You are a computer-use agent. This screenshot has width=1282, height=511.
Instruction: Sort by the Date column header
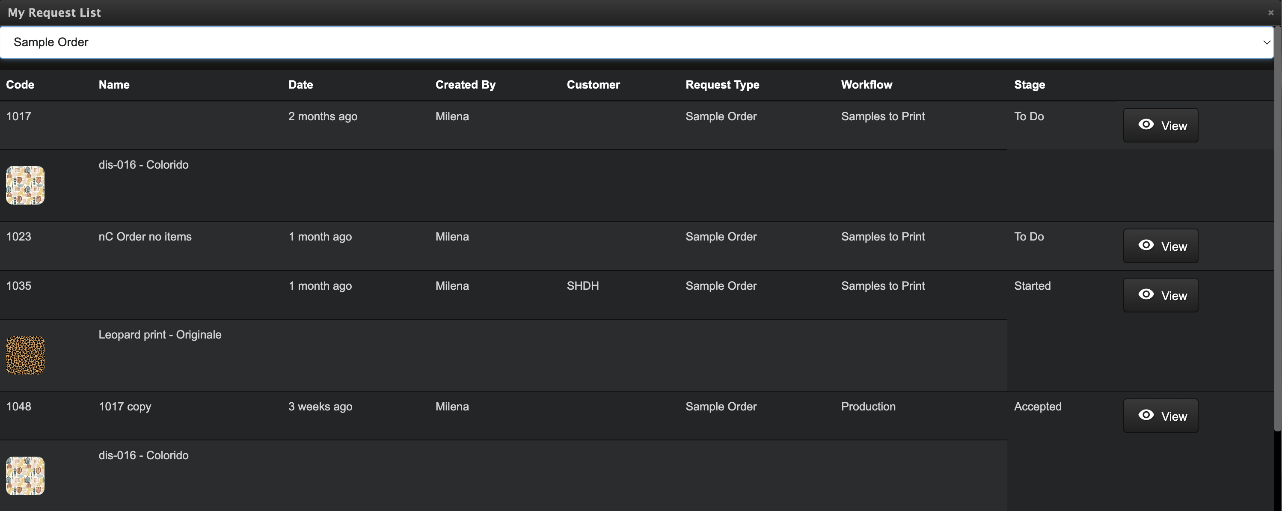coord(300,85)
